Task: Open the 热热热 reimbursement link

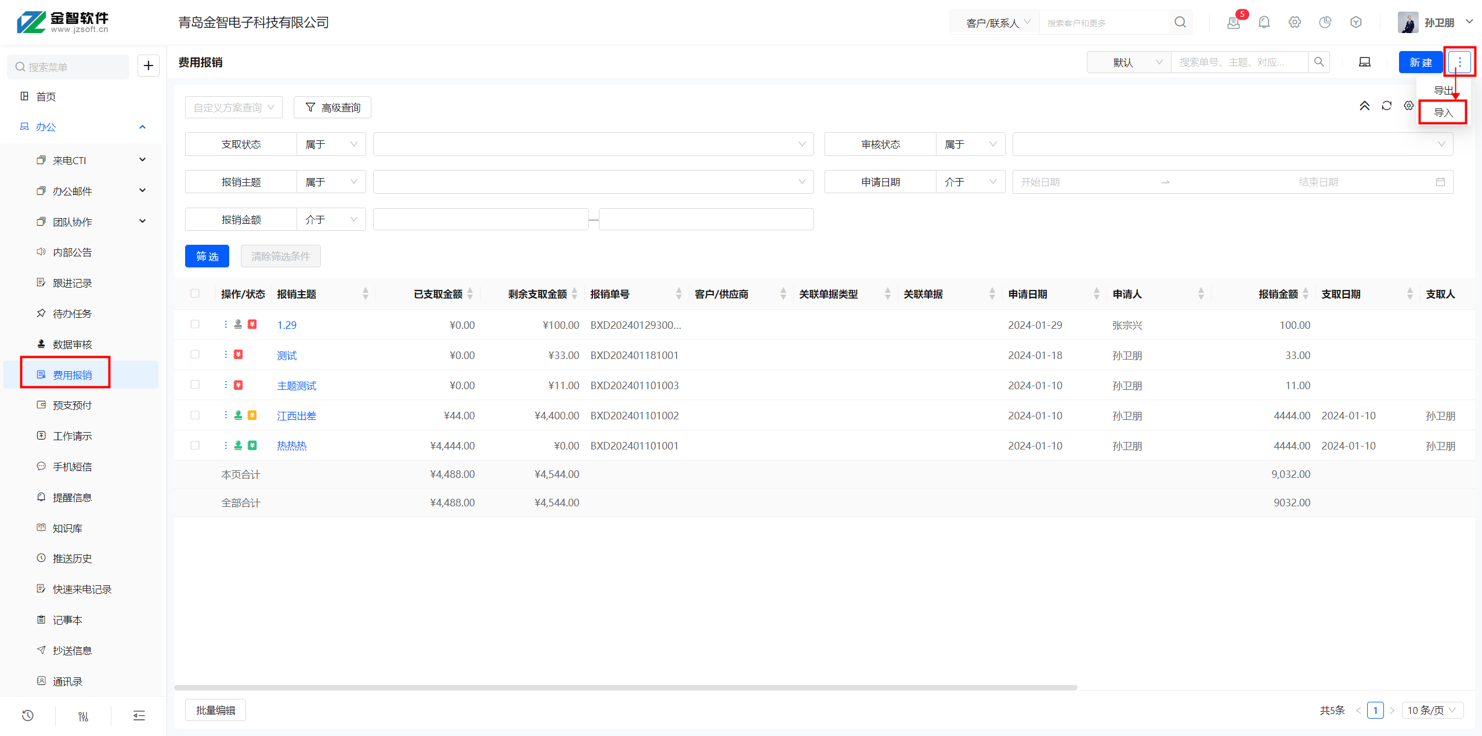Action: coord(291,445)
